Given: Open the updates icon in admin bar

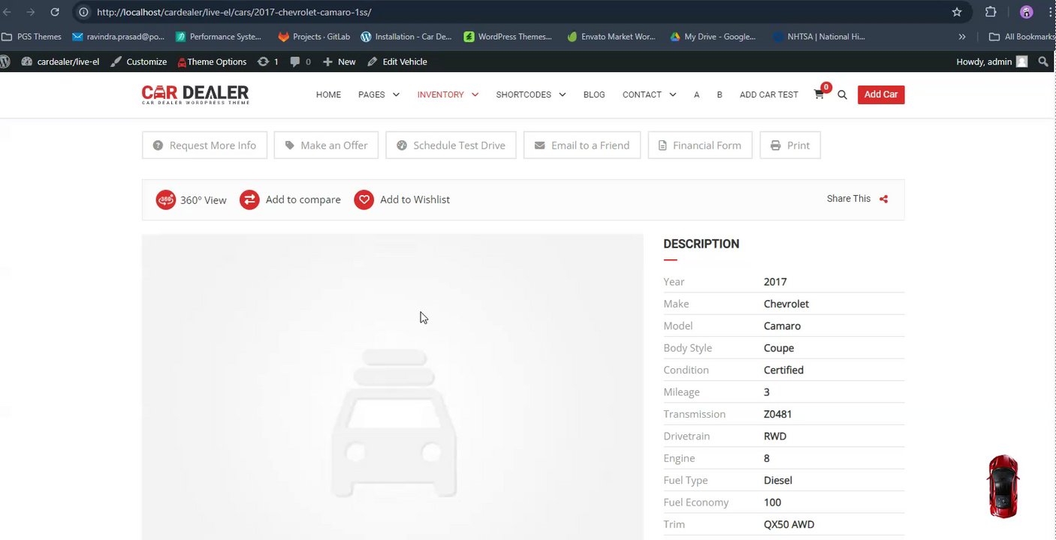Looking at the screenshot, I should coord(267,61).
